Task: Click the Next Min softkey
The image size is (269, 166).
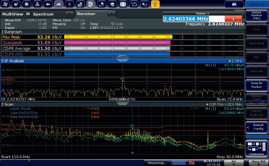Action: click(x=257, y=71)
